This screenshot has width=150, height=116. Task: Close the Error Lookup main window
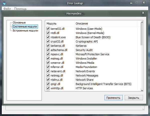144,2
